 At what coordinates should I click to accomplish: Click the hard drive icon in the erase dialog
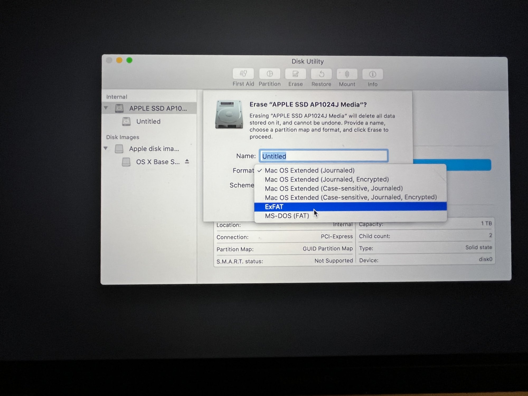click(x=229, y=114)
